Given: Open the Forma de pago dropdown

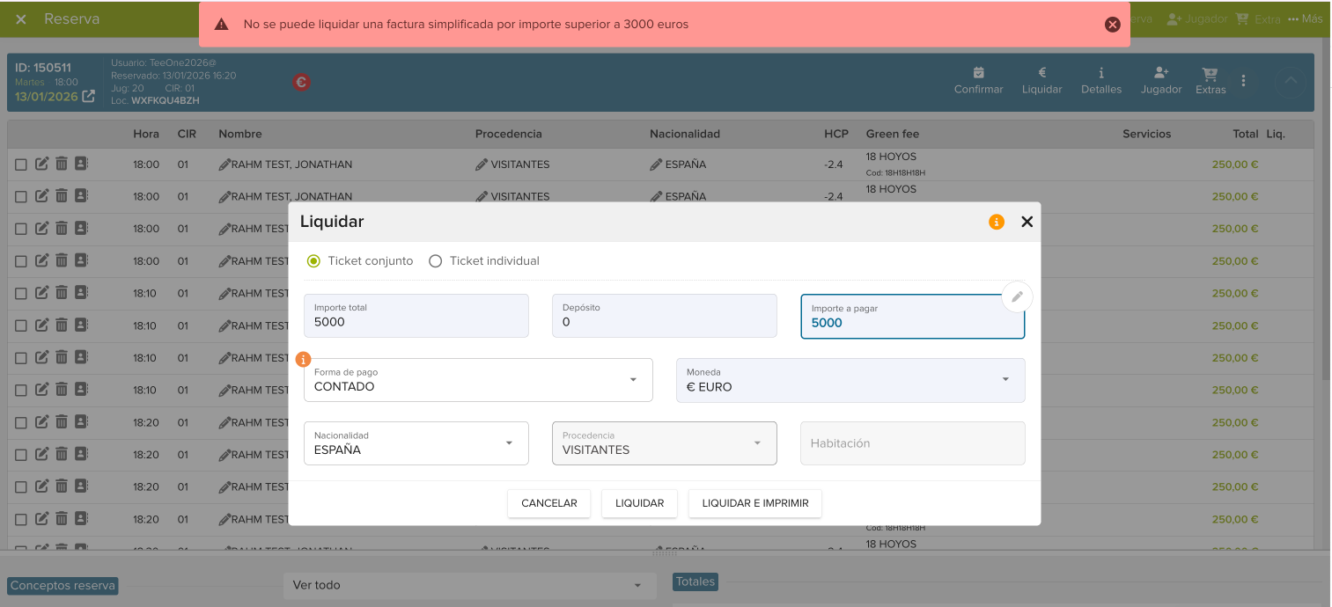Looking at the screenshot, I should pos(478,380).
